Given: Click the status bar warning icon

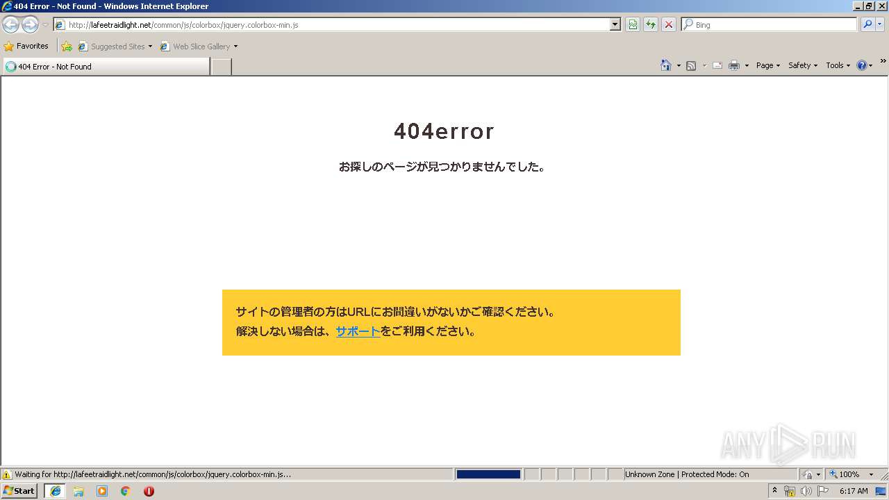Looking at the screenshot, I should click(x=7, y=474).
